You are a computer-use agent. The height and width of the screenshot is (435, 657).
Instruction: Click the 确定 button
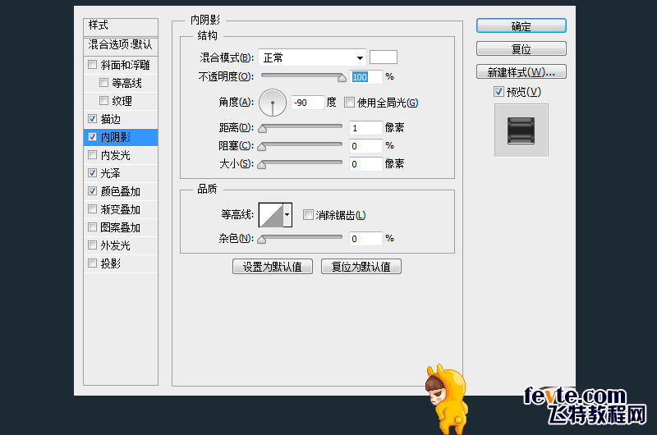coord(521,26)
